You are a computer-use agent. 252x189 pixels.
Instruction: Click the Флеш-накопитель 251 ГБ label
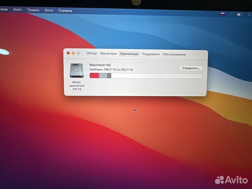tap(77, 86)
